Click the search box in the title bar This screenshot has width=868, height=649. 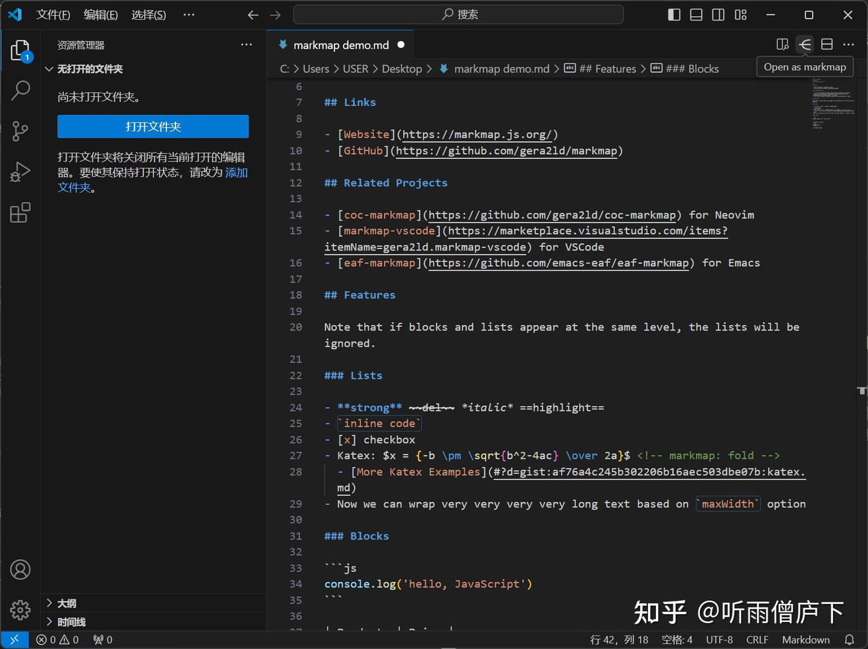458,14
